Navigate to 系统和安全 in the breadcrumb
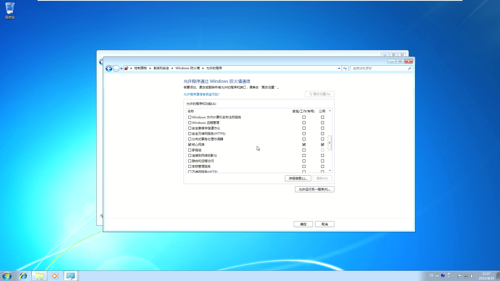This screenshot has width=500, height=281. (x=161, y=68)
